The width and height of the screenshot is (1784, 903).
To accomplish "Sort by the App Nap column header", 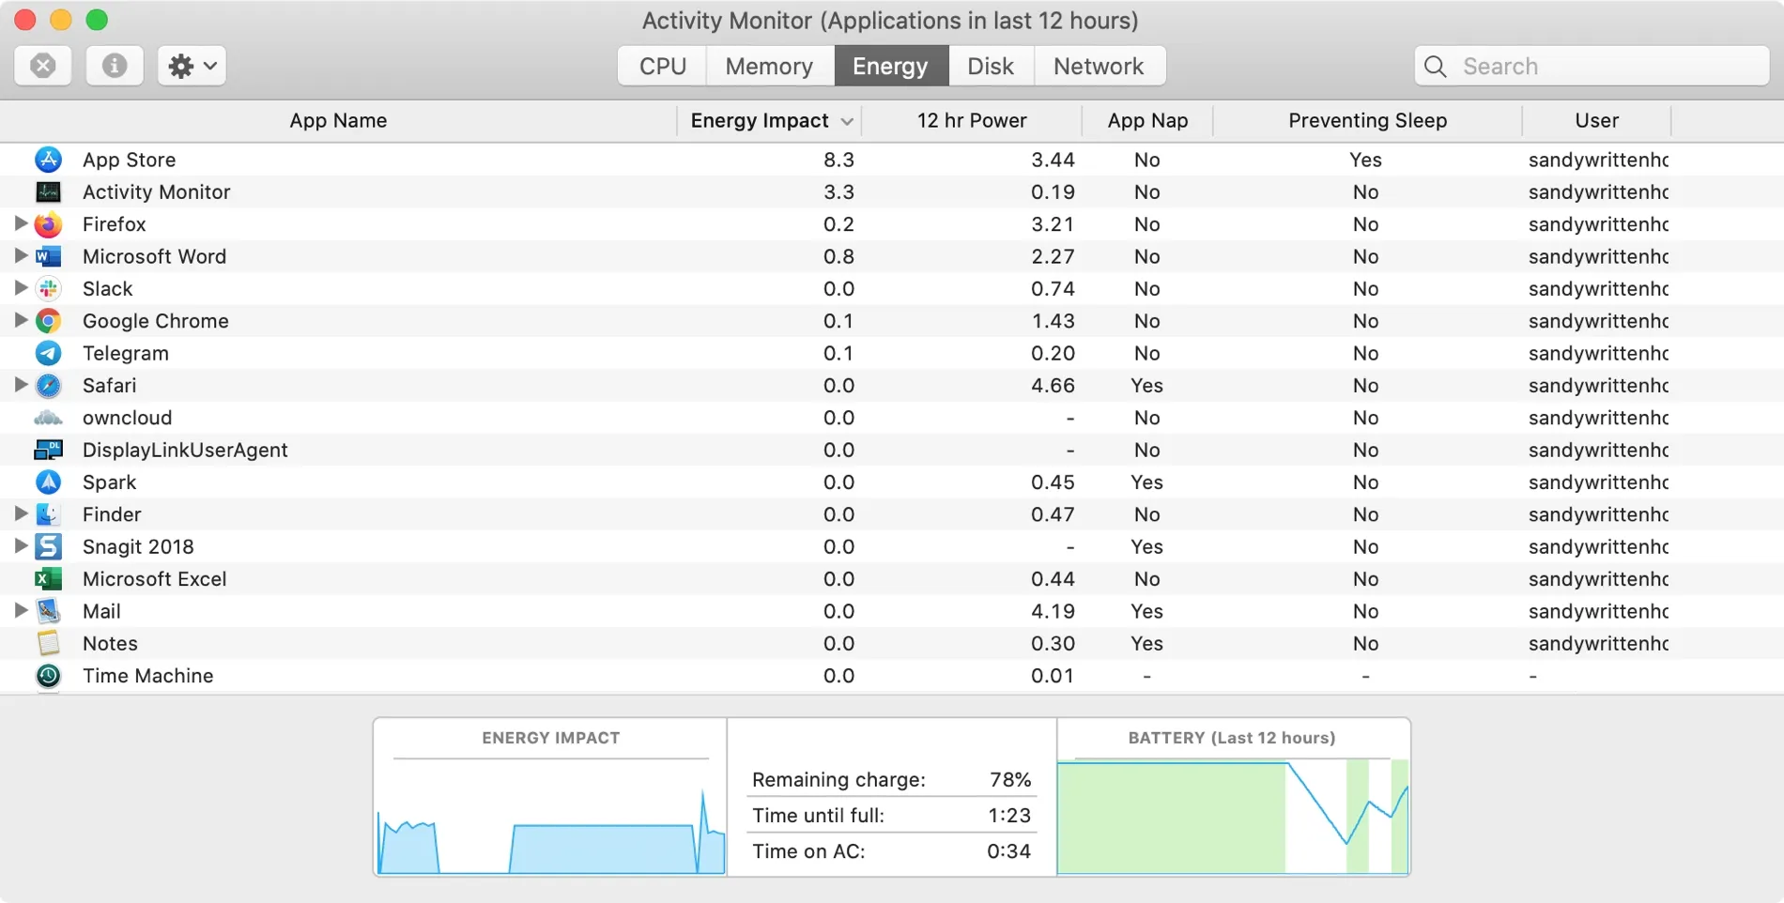I will 1146,120.
